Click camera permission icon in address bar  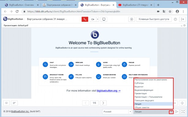click(158, 11)
